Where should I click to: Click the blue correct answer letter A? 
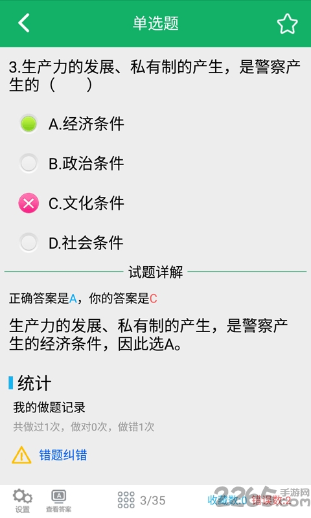pyautogui.click(x=73, y=298)
